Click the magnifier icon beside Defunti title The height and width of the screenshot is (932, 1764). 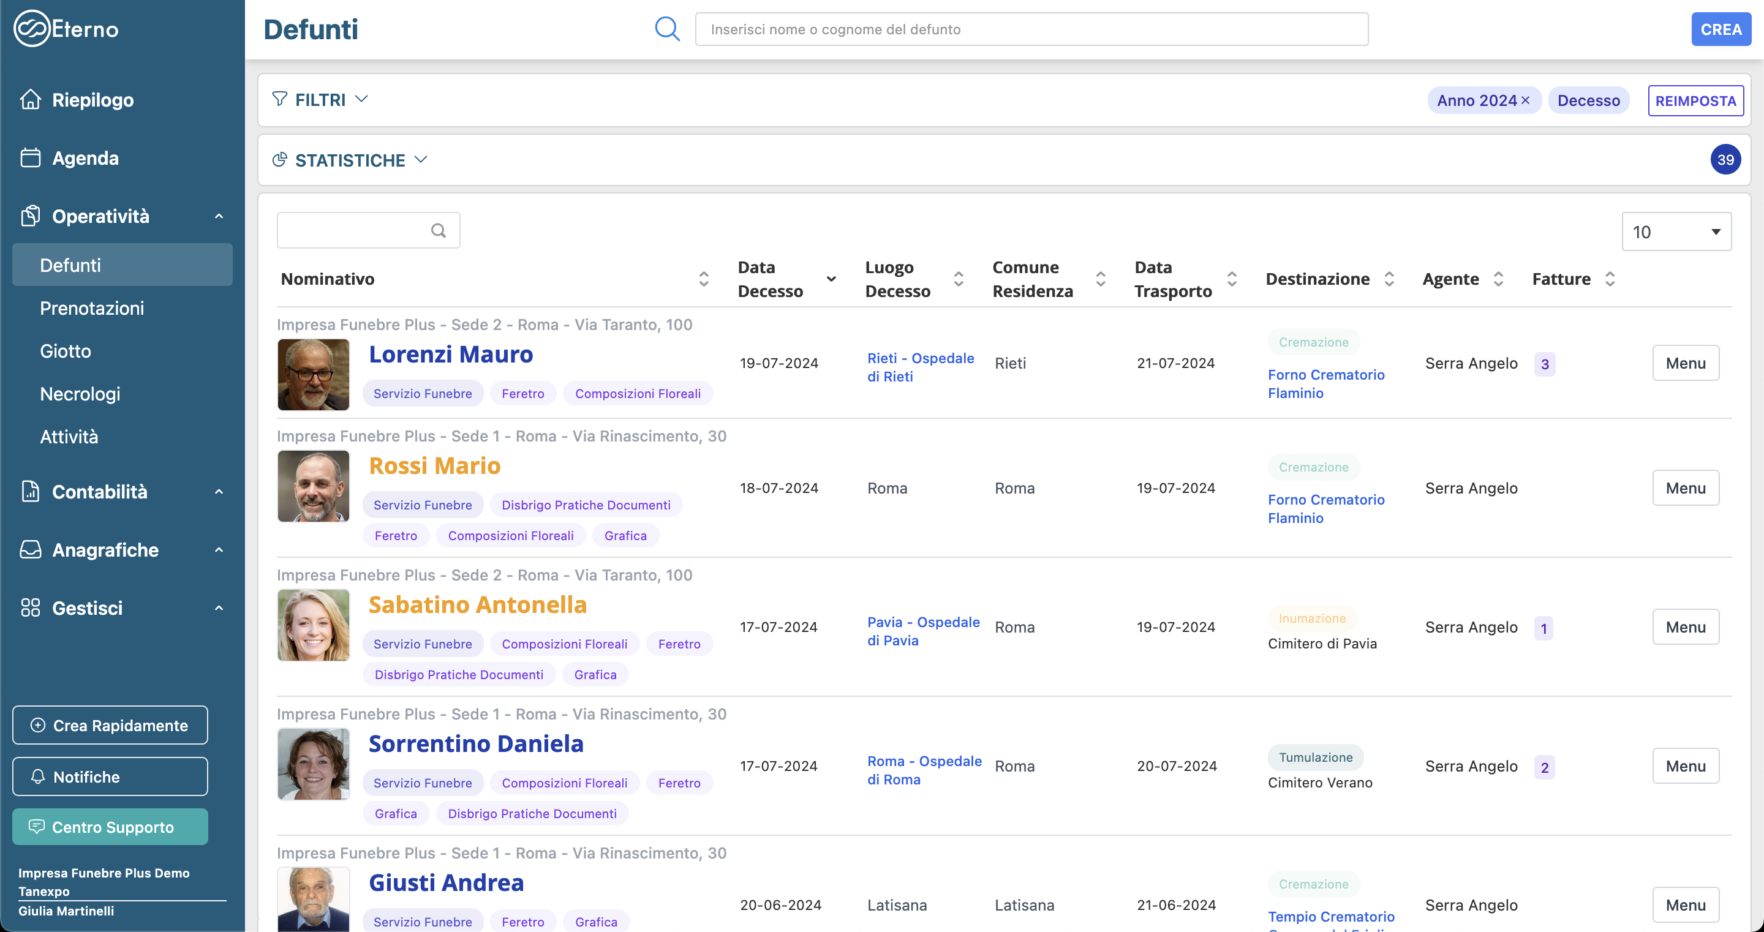coord(666,29)
